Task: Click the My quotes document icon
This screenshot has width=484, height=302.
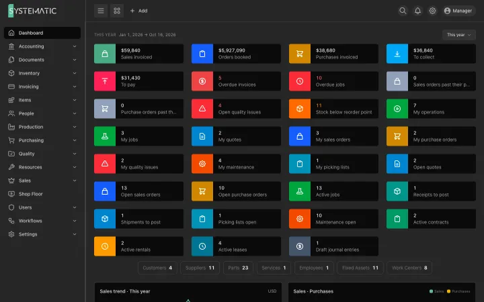Action: tap(202, 136)
